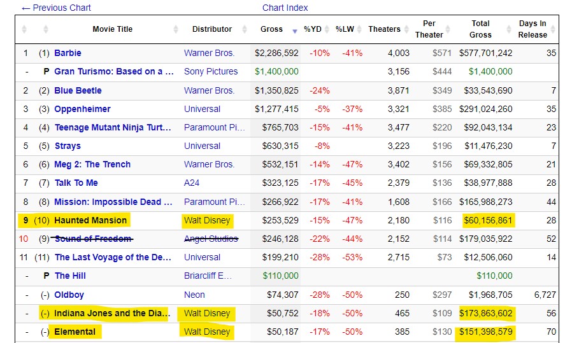Select the Oppenheimer movie title
The image size is (572, 343).
click(82, 109)
